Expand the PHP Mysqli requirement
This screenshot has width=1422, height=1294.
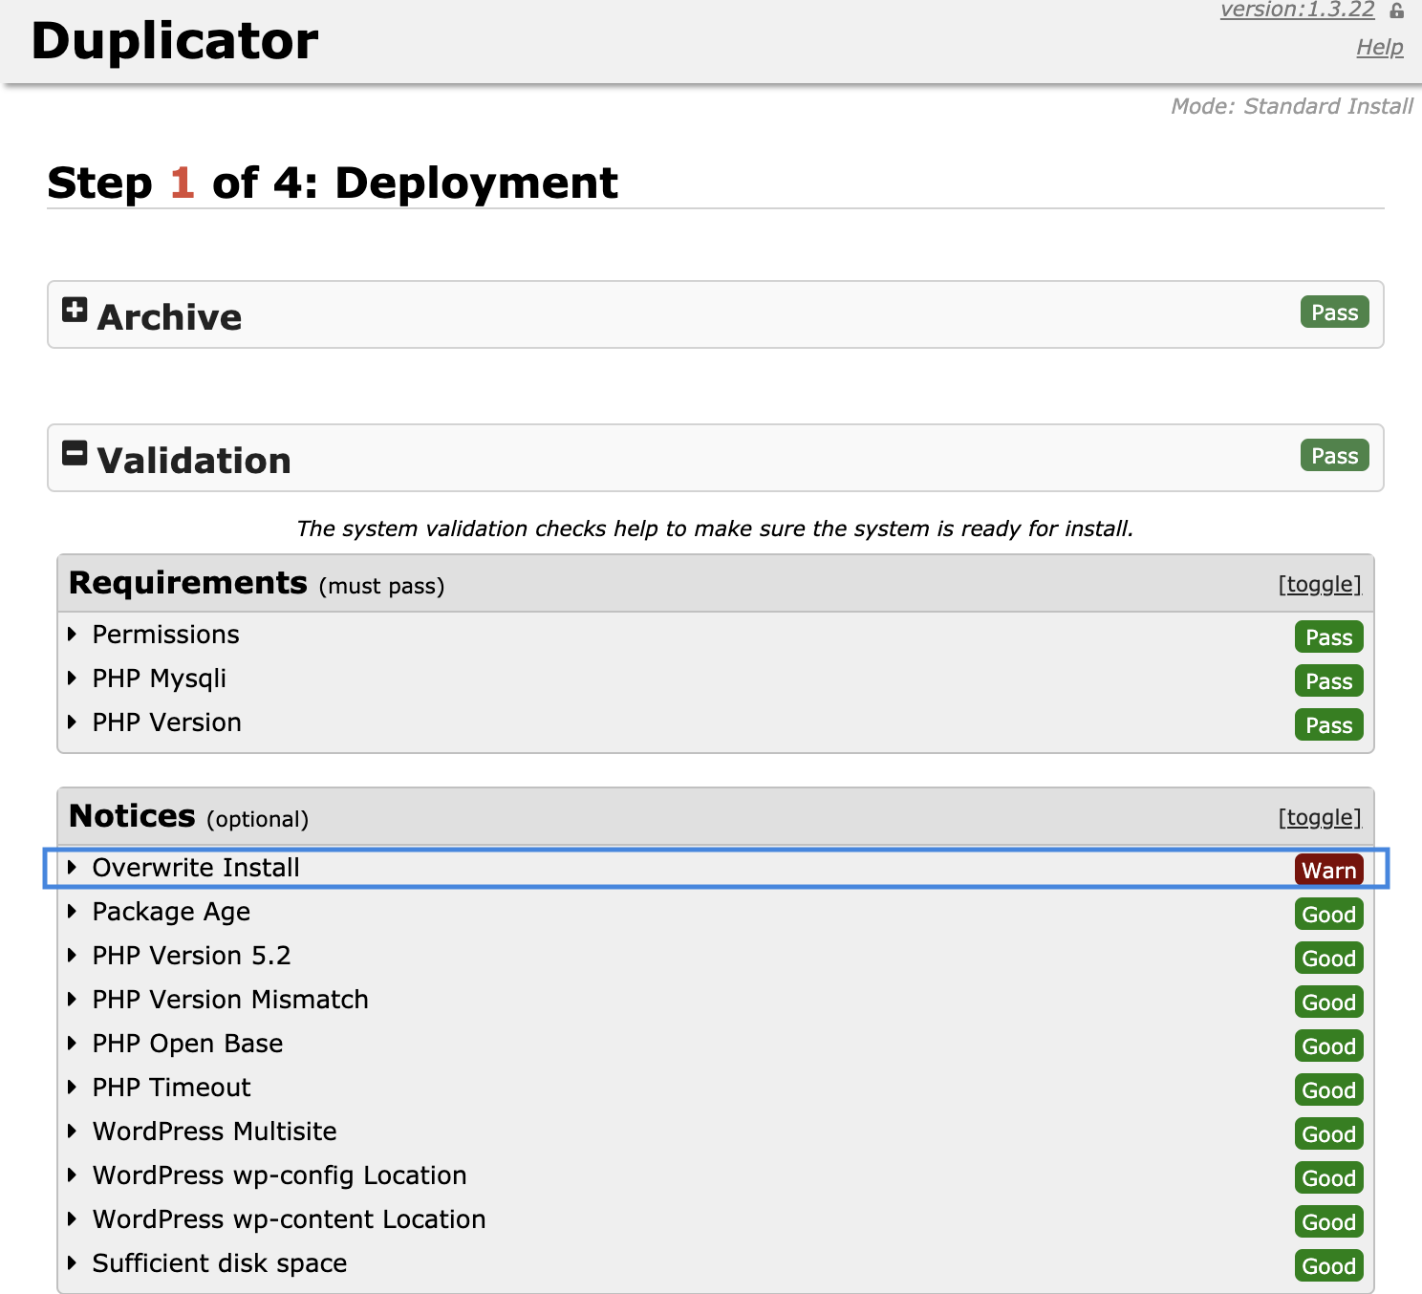point(159,679)
